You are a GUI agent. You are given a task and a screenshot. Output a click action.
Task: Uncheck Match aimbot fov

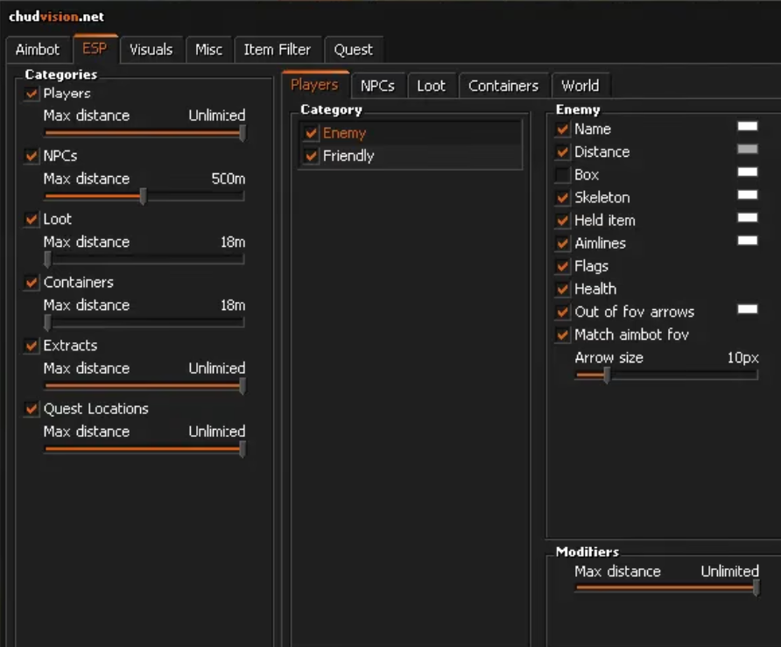[562, 334]
